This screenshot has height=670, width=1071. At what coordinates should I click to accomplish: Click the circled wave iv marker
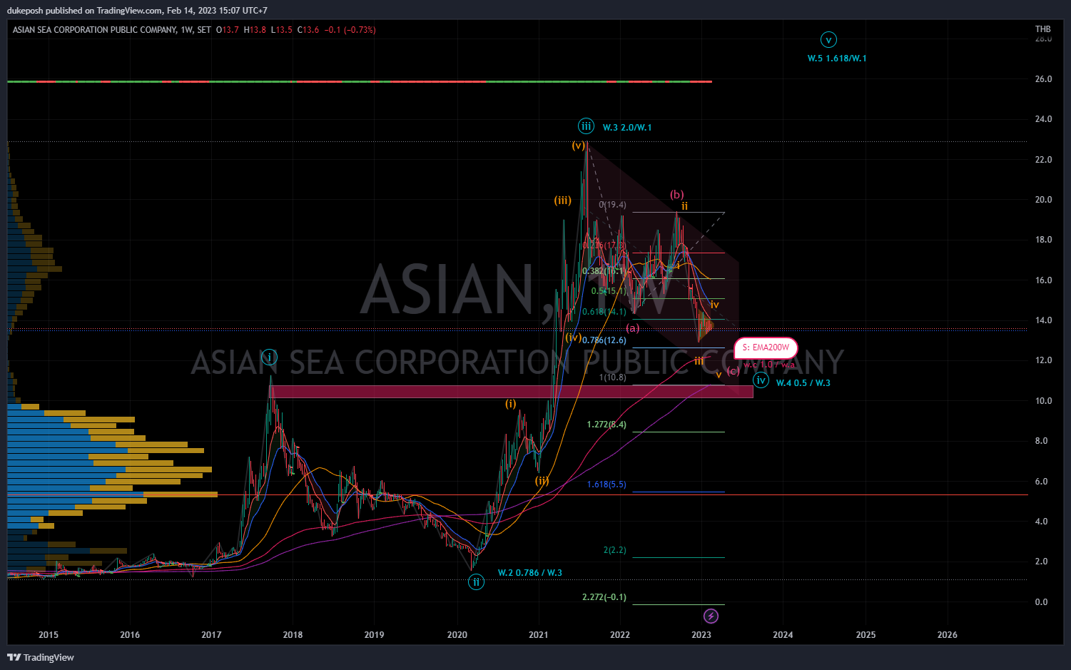(x=761, y=380)
